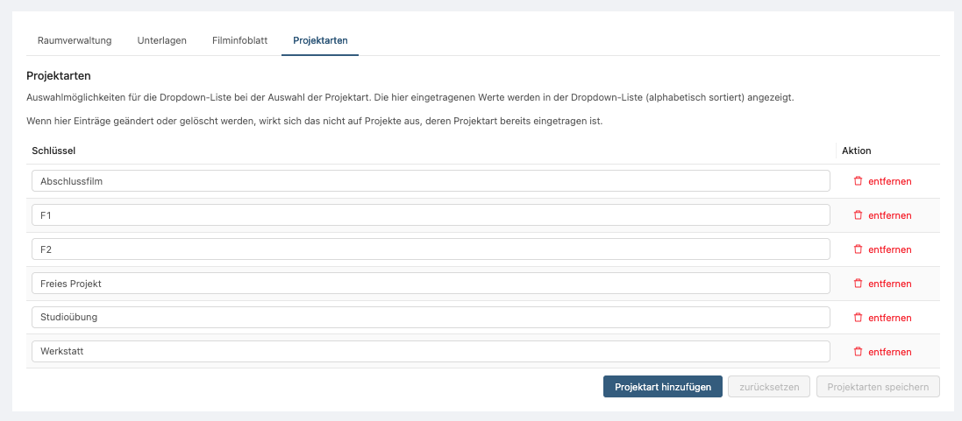
Task: Click trash icon for Freies Projekt
Action: click(858, 284)
